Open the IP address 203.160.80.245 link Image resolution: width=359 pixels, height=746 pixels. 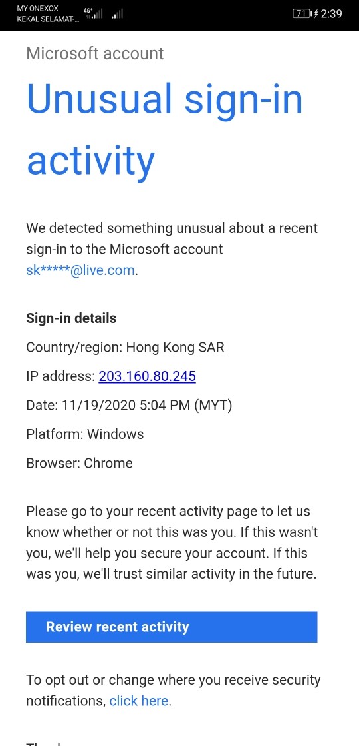pos(147,376)
